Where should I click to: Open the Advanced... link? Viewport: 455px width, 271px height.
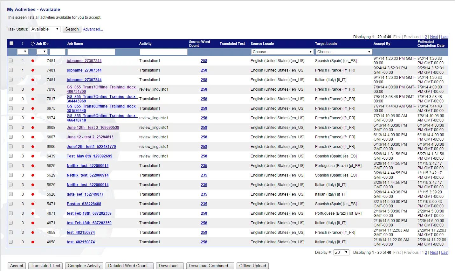93,29
